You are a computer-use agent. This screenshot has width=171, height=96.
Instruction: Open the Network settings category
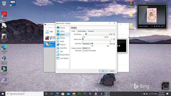(63, 45)
